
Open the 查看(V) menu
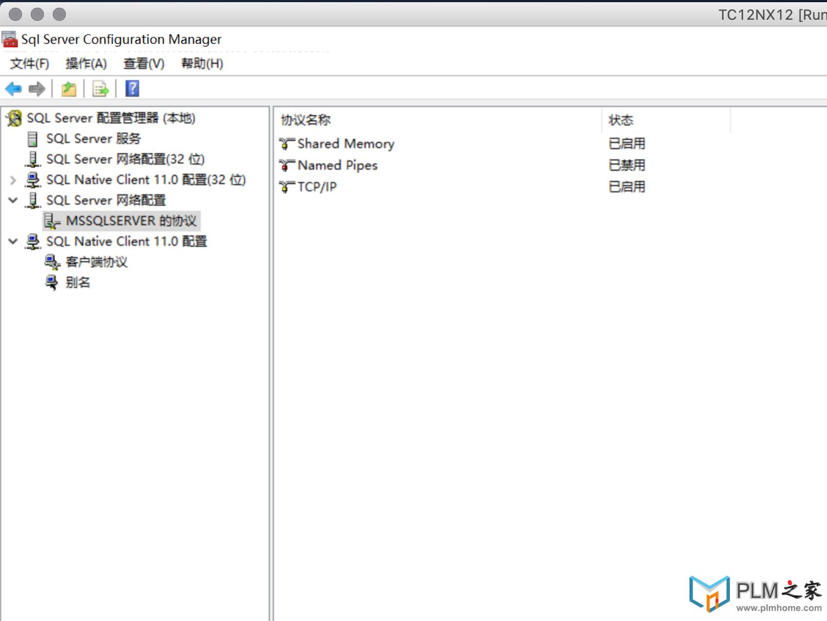click(144, 64)
